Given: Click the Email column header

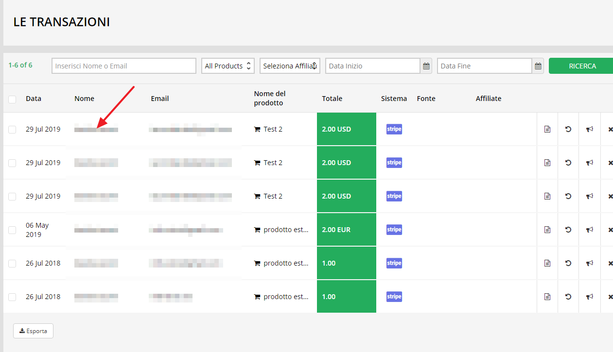Looking at the screenshot, I should click(160, 99).
